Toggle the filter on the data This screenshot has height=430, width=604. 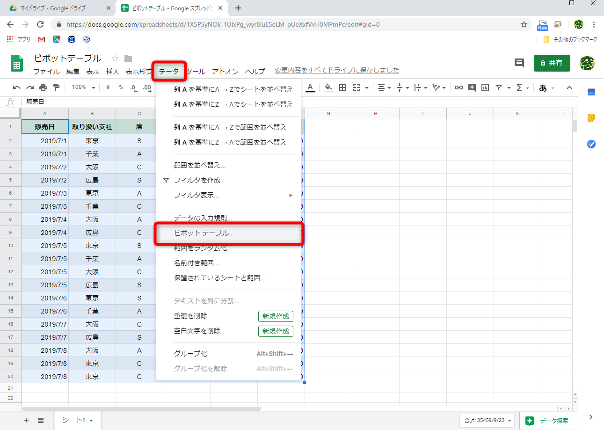point(500,87)
